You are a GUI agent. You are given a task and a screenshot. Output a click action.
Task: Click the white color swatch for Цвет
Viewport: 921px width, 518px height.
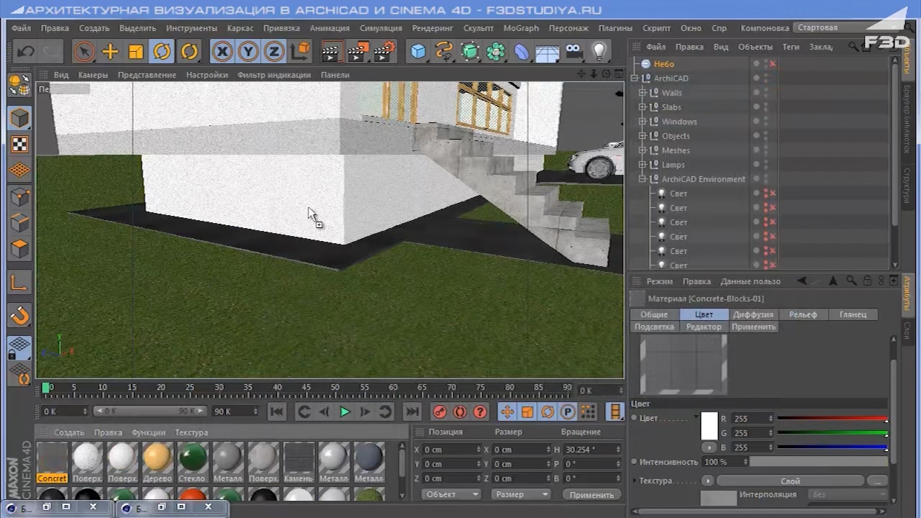coord(709,426)
